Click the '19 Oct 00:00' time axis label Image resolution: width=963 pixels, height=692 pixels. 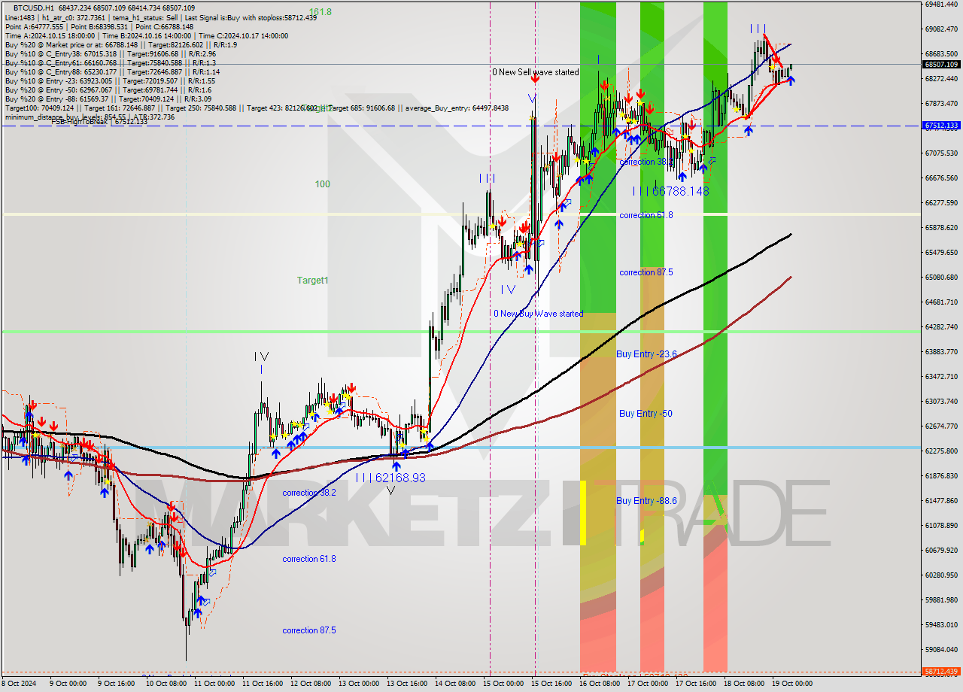(791, 683)
